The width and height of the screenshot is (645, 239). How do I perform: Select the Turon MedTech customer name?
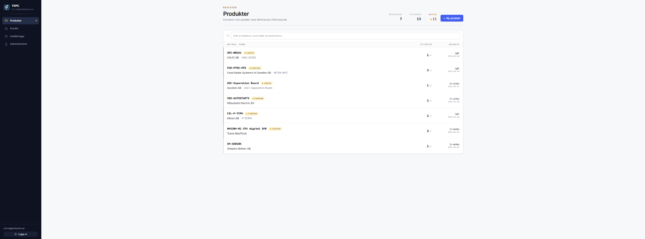(x=237, y=133)
